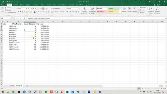Apply the Neutral cell style
167x94 pixels.
[114, 11]
